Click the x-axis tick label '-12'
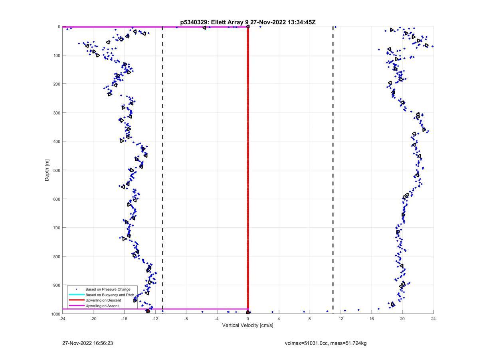This screenshot has width=479, height=353. point(155,319)
